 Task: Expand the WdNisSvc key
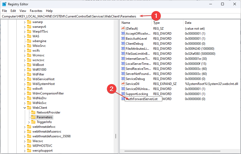(x=25, y=103)
